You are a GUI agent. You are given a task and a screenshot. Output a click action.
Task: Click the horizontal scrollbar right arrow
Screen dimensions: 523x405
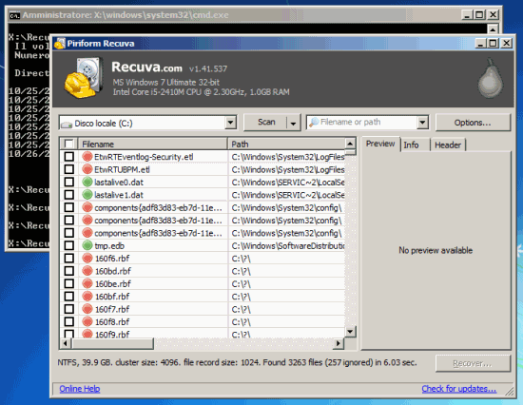pyautogui.click(x=339, y=343)
